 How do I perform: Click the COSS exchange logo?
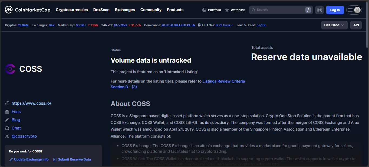click(x=10, y=69)
